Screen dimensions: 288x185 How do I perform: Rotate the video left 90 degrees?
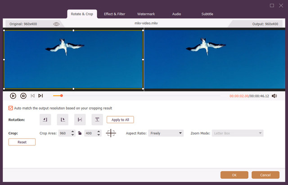(45, 119)
